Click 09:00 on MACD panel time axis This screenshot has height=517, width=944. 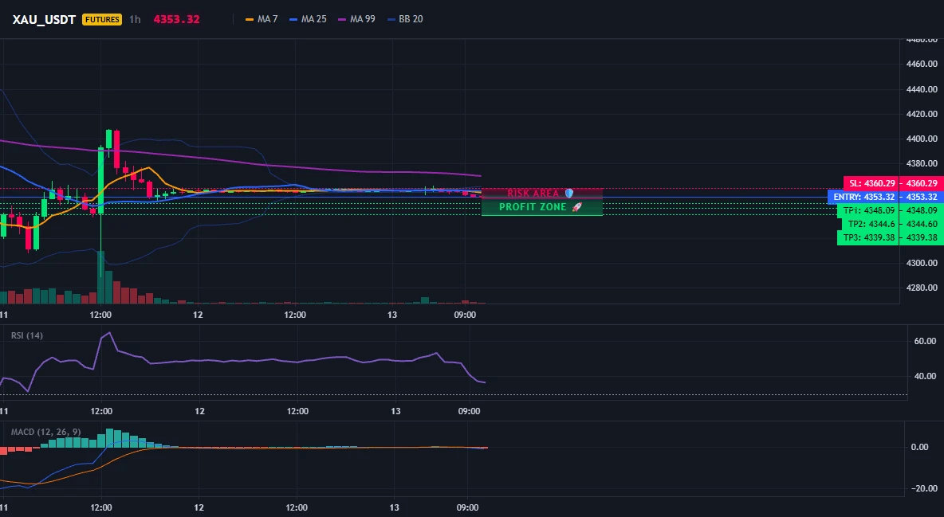coord(468,507)
